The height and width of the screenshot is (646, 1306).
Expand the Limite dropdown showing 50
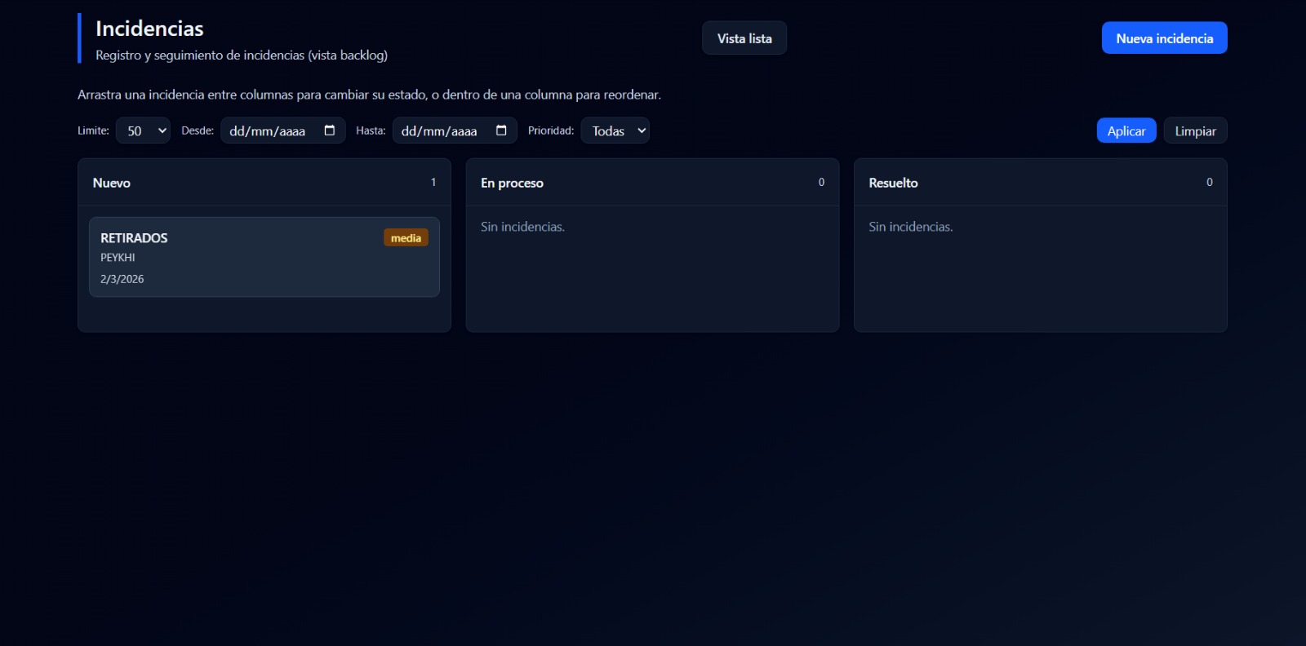click(143, 131)
